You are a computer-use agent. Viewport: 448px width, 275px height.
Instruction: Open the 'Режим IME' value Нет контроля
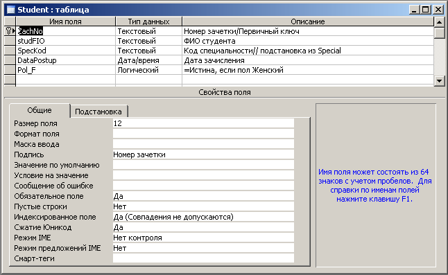pos(203,238)
